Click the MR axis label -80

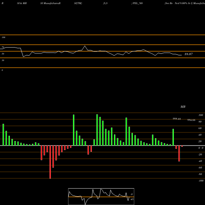pyautogui.click(x=200, y=174)
